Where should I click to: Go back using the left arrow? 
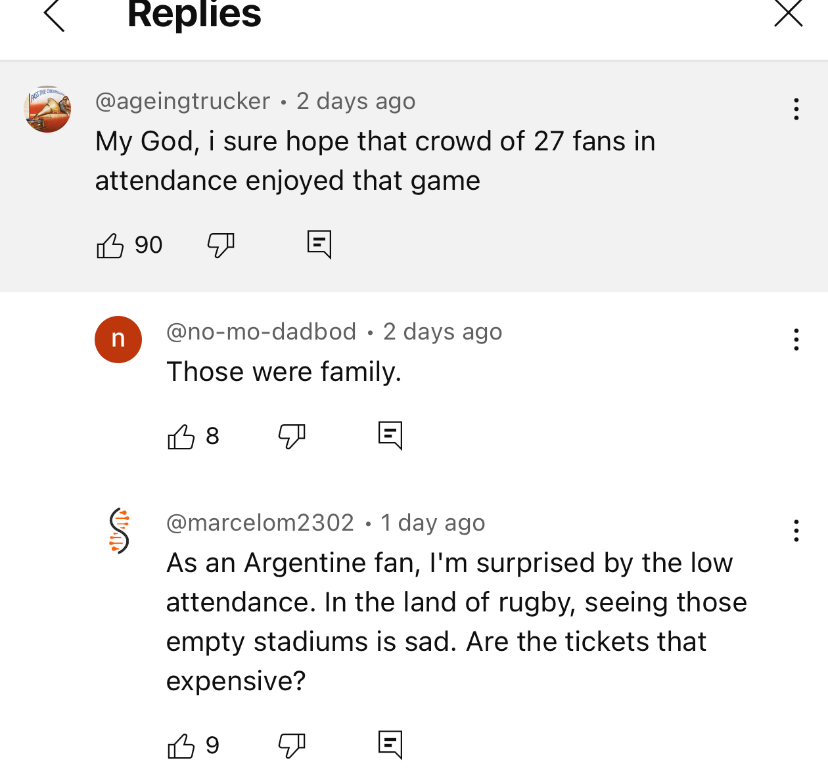54,14
